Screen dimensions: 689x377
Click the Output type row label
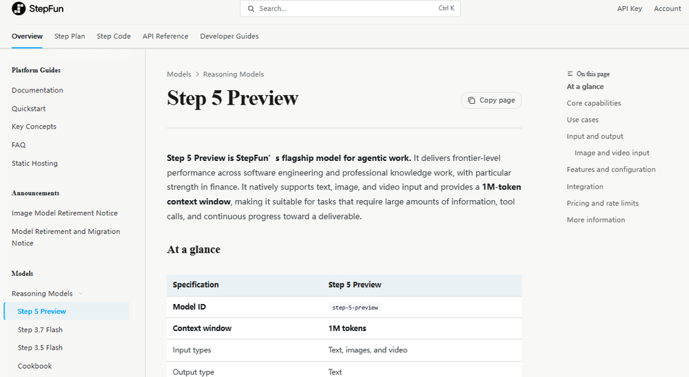click(x=194, y=372)
